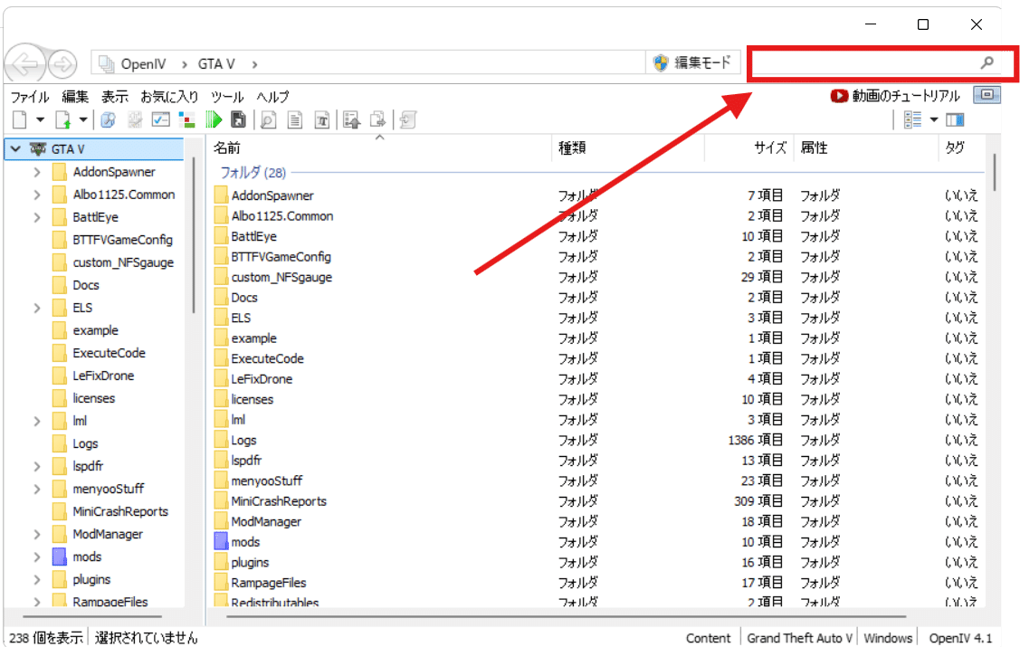Click the text document page toolbar icon
Viewport: 1020px width, 647px height.
[295, 120]
